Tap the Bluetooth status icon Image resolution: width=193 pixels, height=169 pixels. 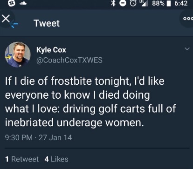pyautogui.click(x=113, y=3)
